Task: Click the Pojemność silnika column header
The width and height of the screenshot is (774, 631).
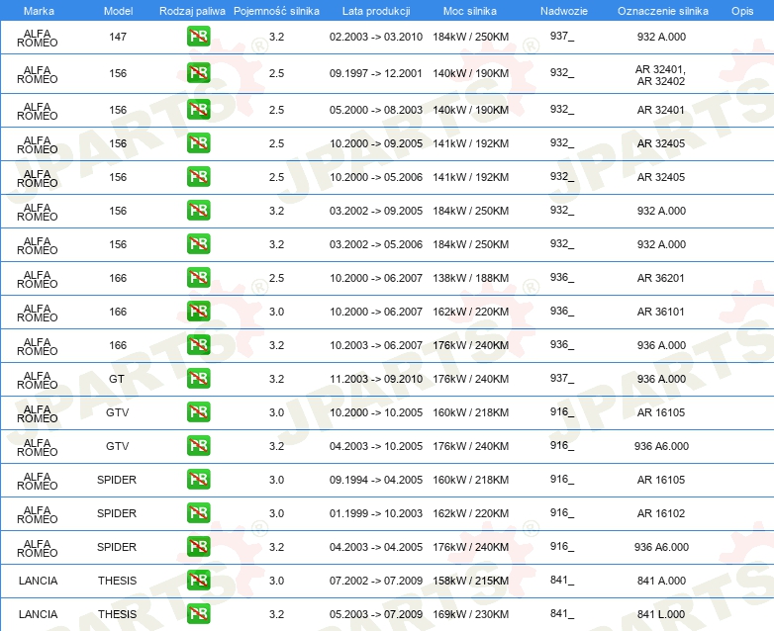Action: click(x=276, y=11)
